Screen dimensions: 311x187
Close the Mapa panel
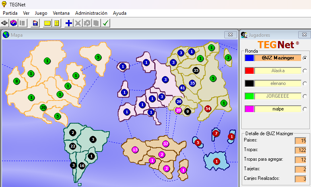231,35
